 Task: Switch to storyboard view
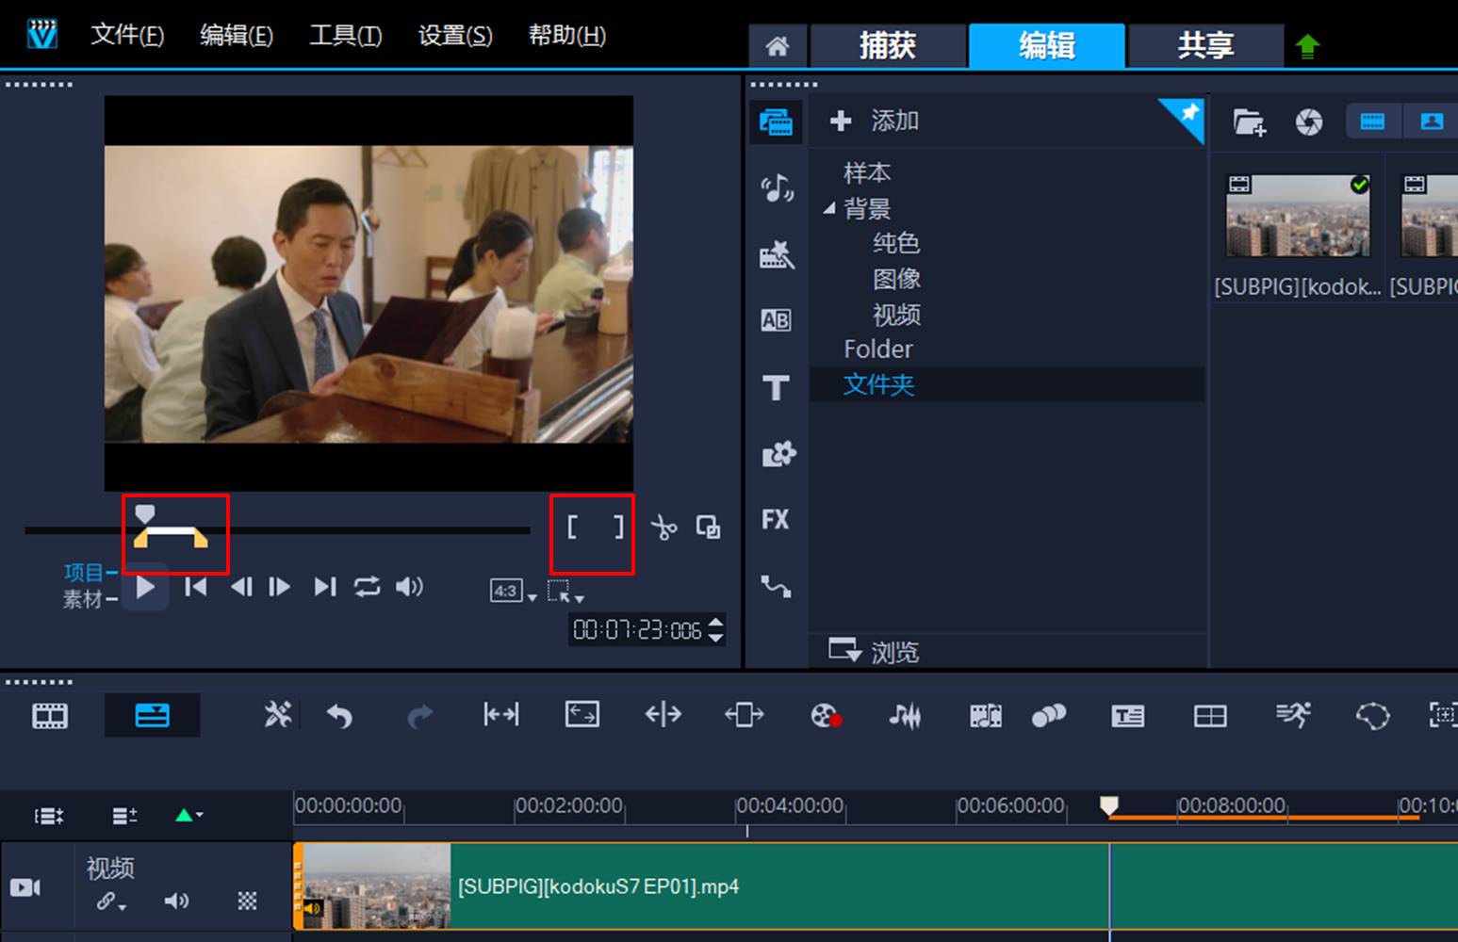pos(49,716)
